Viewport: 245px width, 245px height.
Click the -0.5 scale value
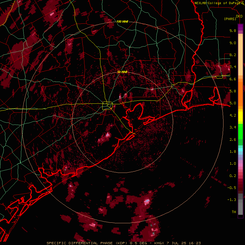[x=232, y=188]
